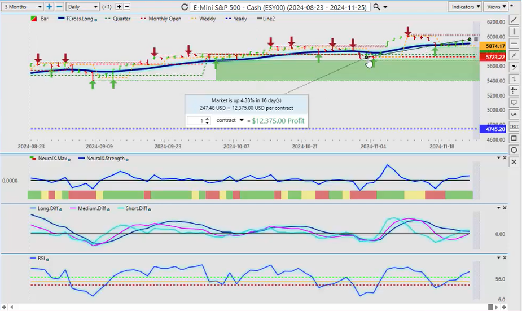Open the Daily interval dropdown

tap(82, 7)
